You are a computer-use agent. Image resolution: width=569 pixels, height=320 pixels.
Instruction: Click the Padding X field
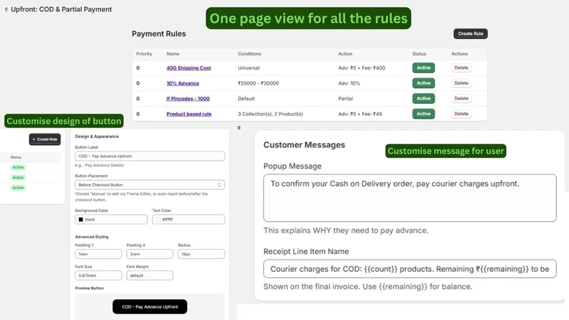pos(150,254)
